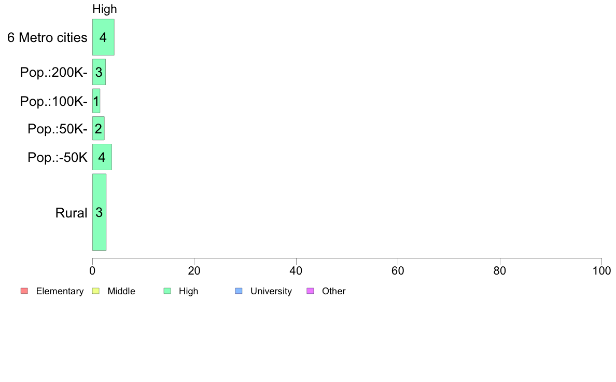
Task: Click the yellow Middle legend swatch
Action: 96,291
